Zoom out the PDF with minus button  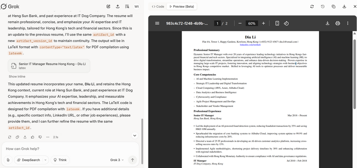click(240, 23)
